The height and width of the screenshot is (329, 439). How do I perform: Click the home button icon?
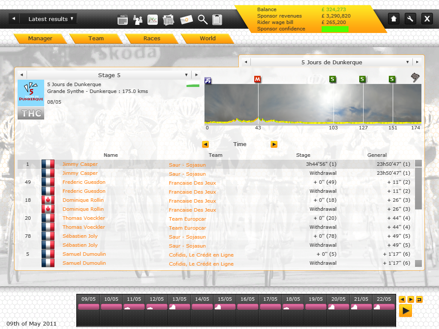(394, 19)
